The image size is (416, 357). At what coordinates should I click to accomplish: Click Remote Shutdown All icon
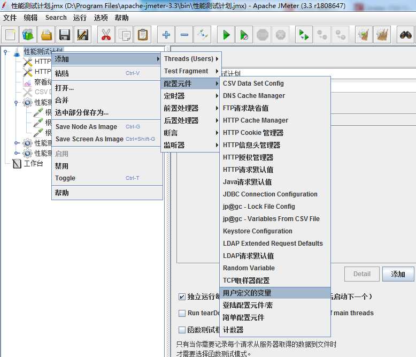point(341,35)
